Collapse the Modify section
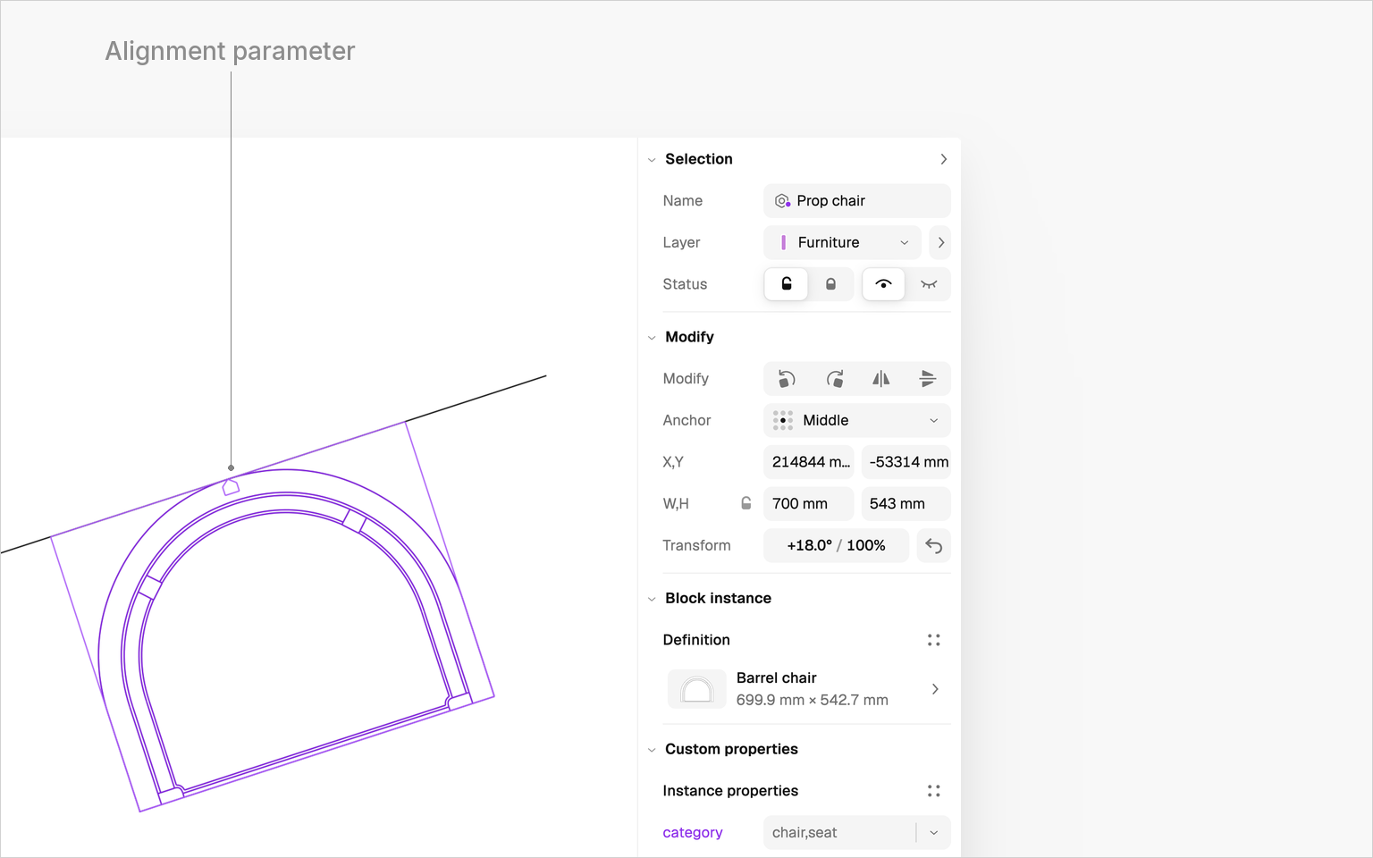 652,338
